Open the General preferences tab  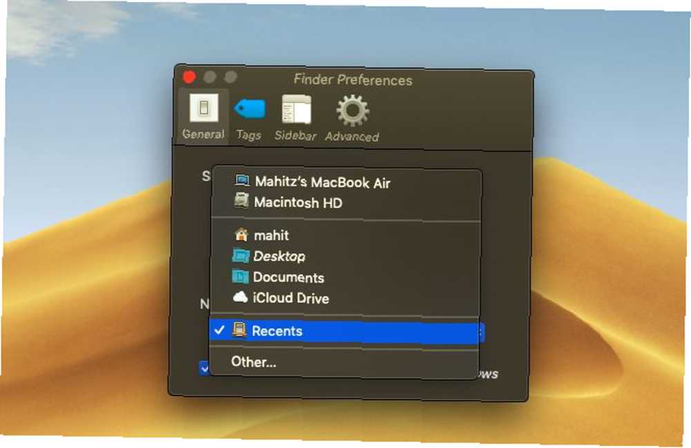tap(204, 116)
